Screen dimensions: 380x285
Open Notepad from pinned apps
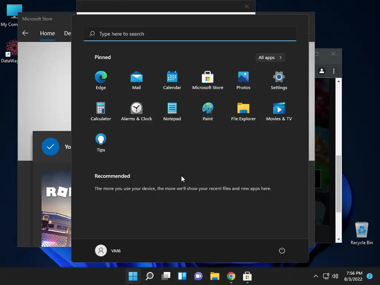click(x=172, y=111)
